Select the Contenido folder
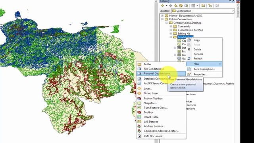Image resolution: width=254 pixels, height=143 pixels. 184,26
